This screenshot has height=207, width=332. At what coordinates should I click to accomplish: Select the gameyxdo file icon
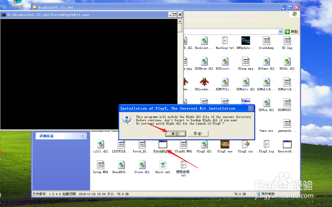(x=287, y=123)
